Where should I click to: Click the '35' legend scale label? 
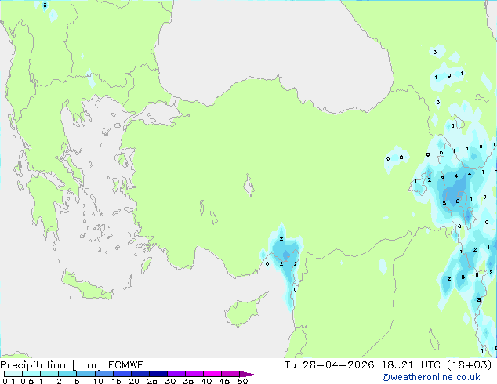(188, 381)
